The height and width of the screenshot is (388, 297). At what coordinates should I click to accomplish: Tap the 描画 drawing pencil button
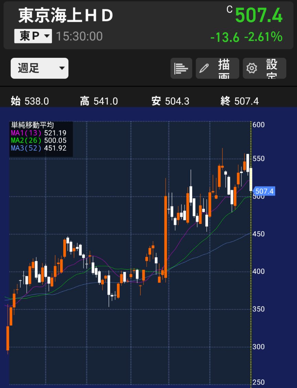click(x=217, y=68)
